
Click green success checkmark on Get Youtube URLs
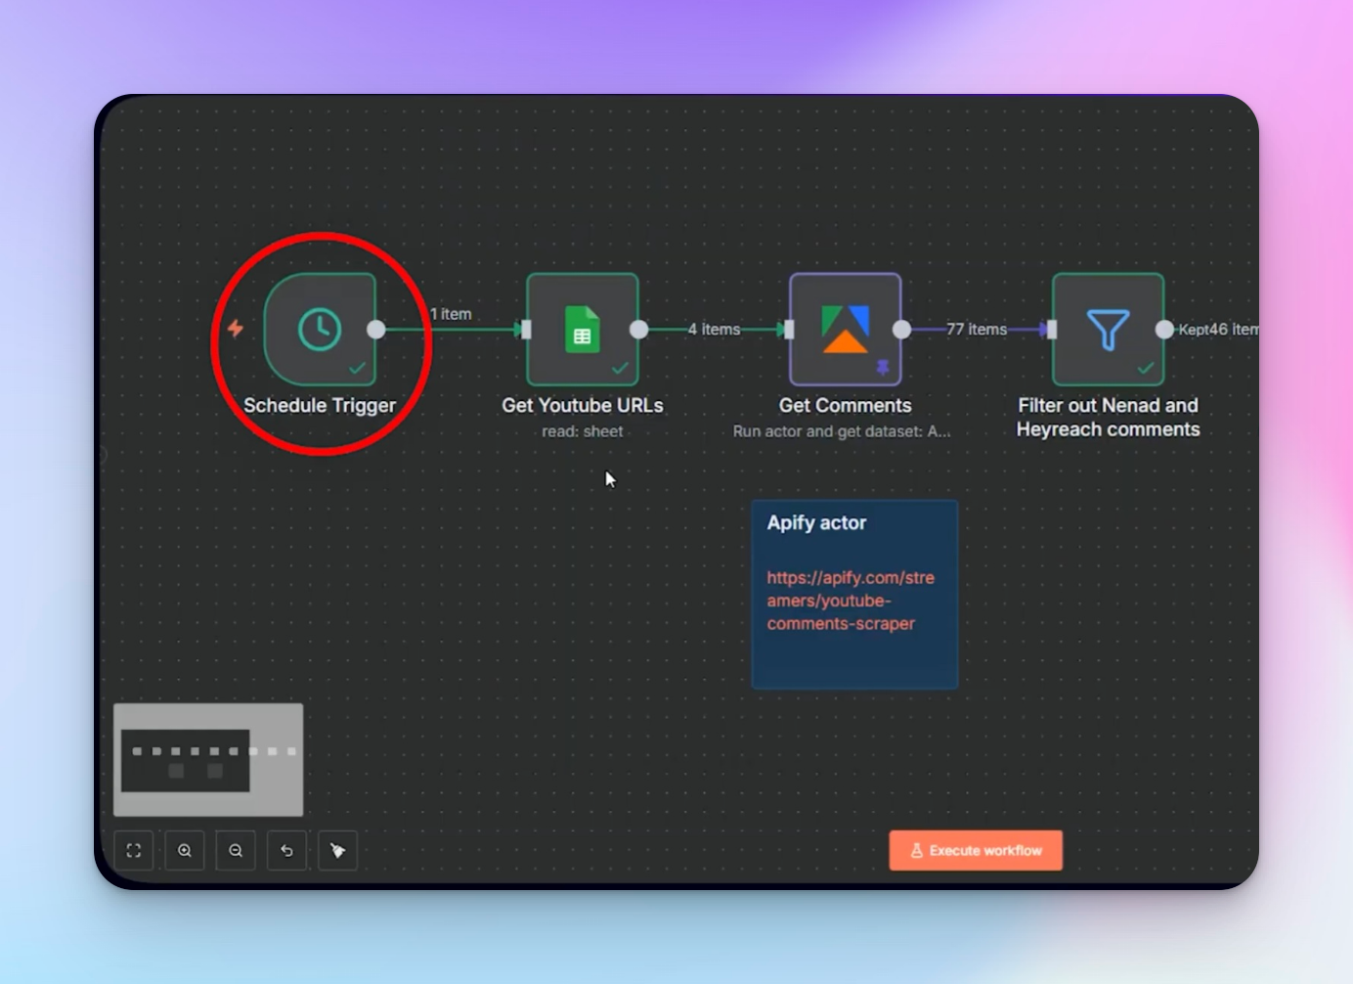click(620, 369)
